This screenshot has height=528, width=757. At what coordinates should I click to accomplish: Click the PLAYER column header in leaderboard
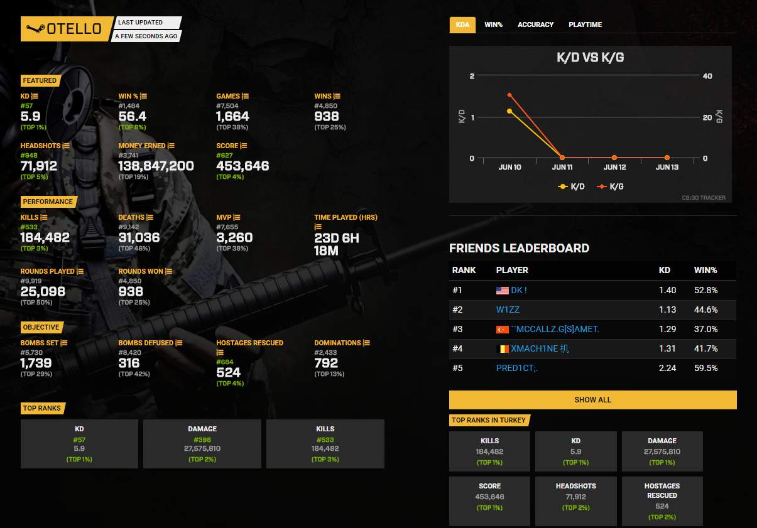pyautogui.click(x=512, y=270)
